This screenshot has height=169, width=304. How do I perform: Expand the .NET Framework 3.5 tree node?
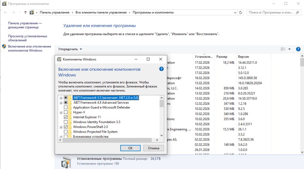point(61,98)
